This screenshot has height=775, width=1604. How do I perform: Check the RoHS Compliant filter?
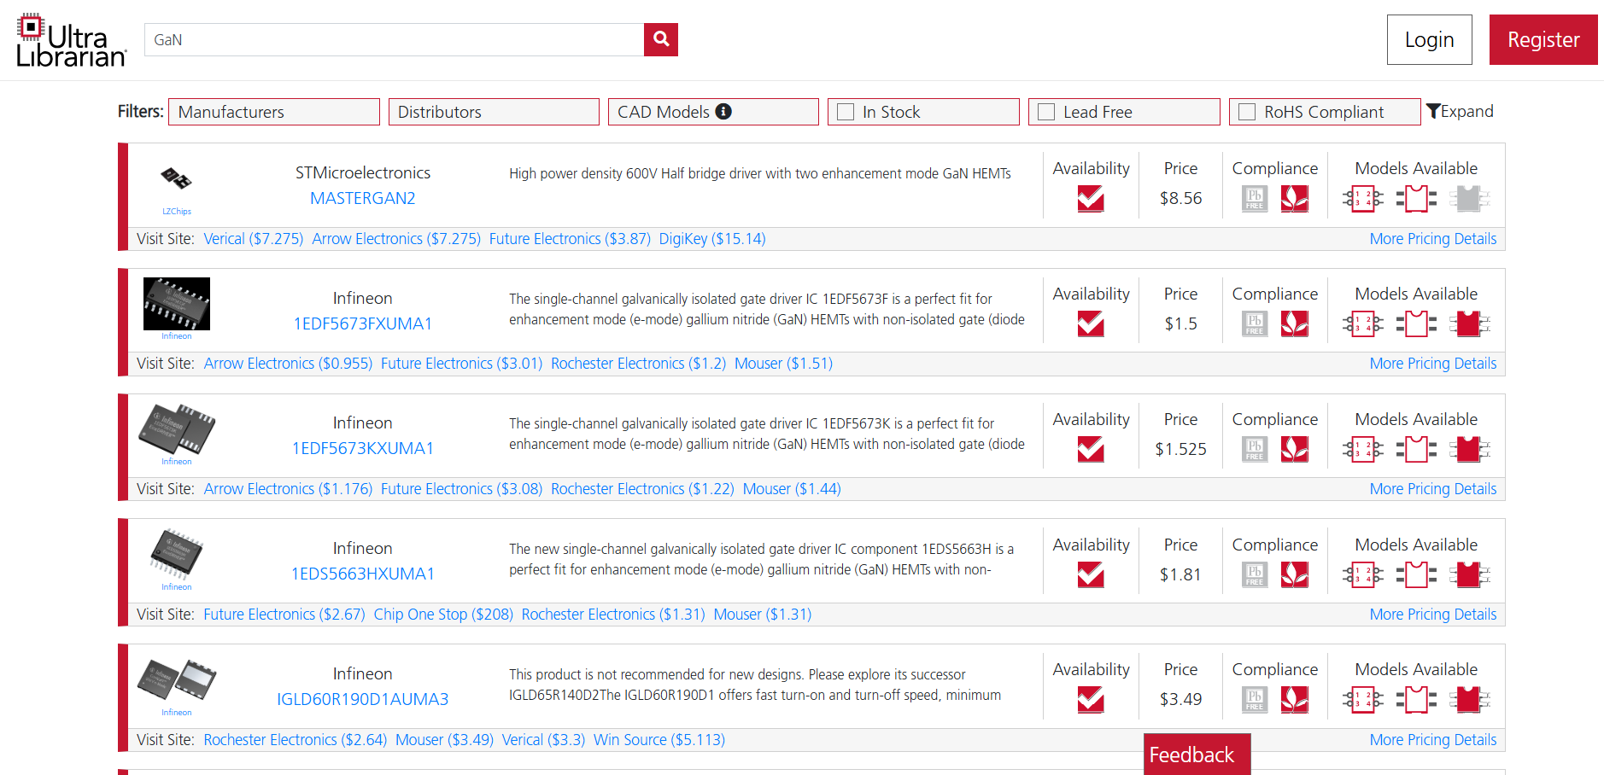tap(1247, 112)
